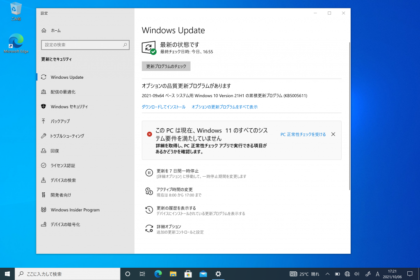Click the KB5005611 update description text

click(224, 96)
